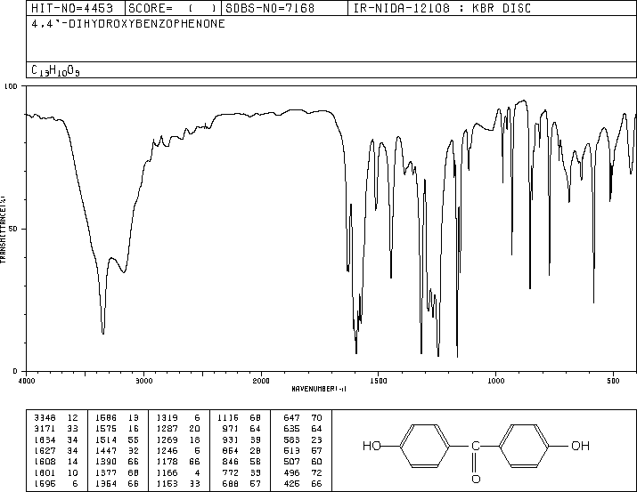
Task: Click the right OH group in structure
Action: click(580, 446)
